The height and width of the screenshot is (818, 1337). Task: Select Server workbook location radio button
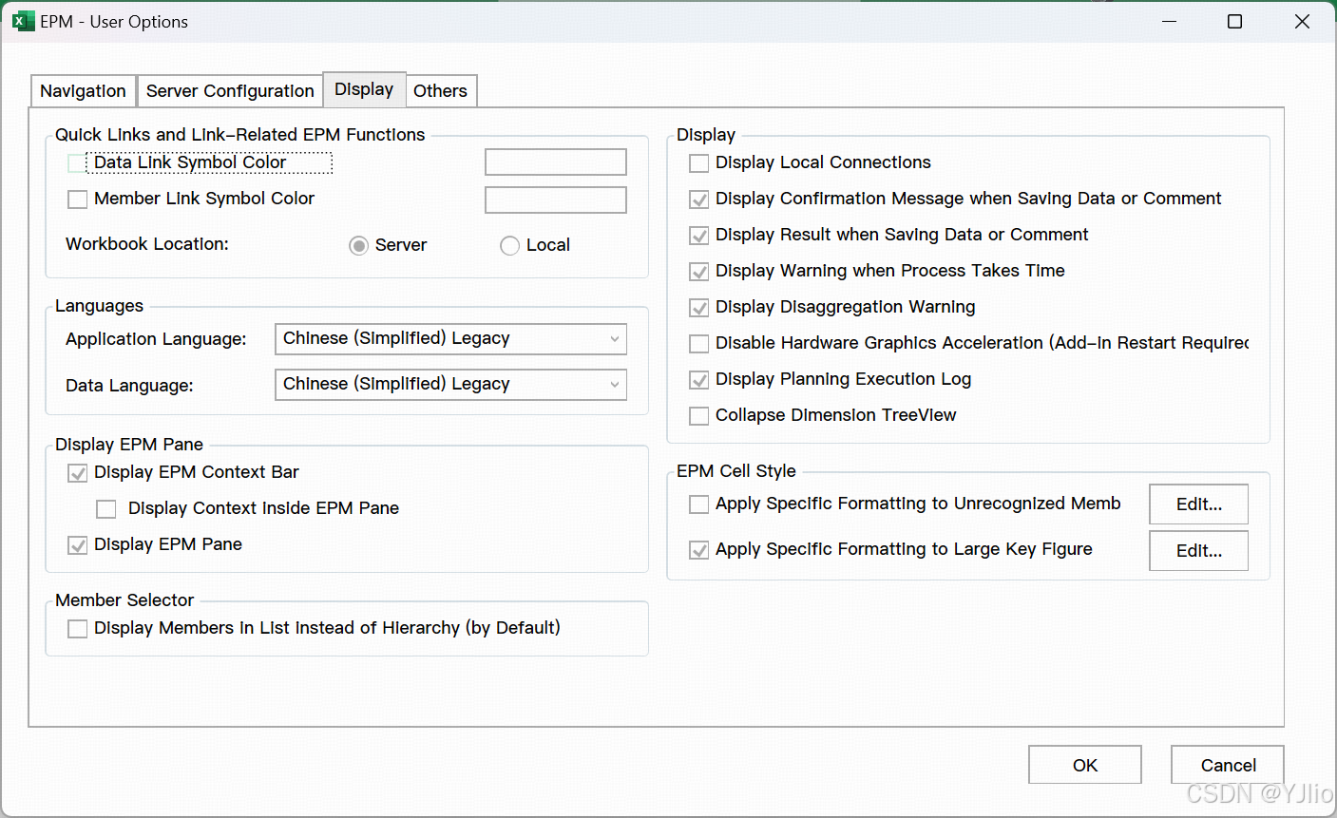(358, 246)
